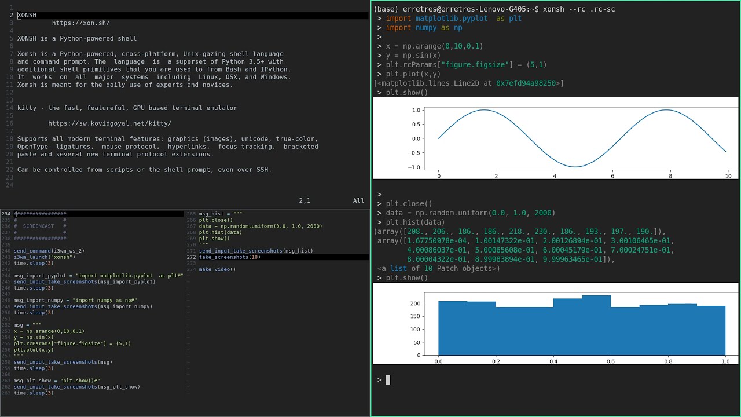Click the 'import numpy as np' terminal line
The width and height of the screenshot is (741, 417).
pyautogui.click(x=424, y=28)
